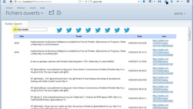Open the Fichier menu

click(x=9, y=8)
